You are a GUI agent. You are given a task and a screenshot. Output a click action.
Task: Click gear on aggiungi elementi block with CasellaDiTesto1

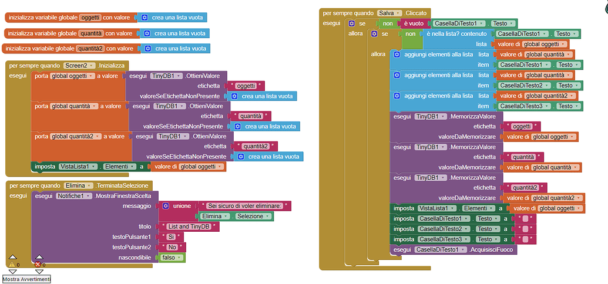click(397, 55)
